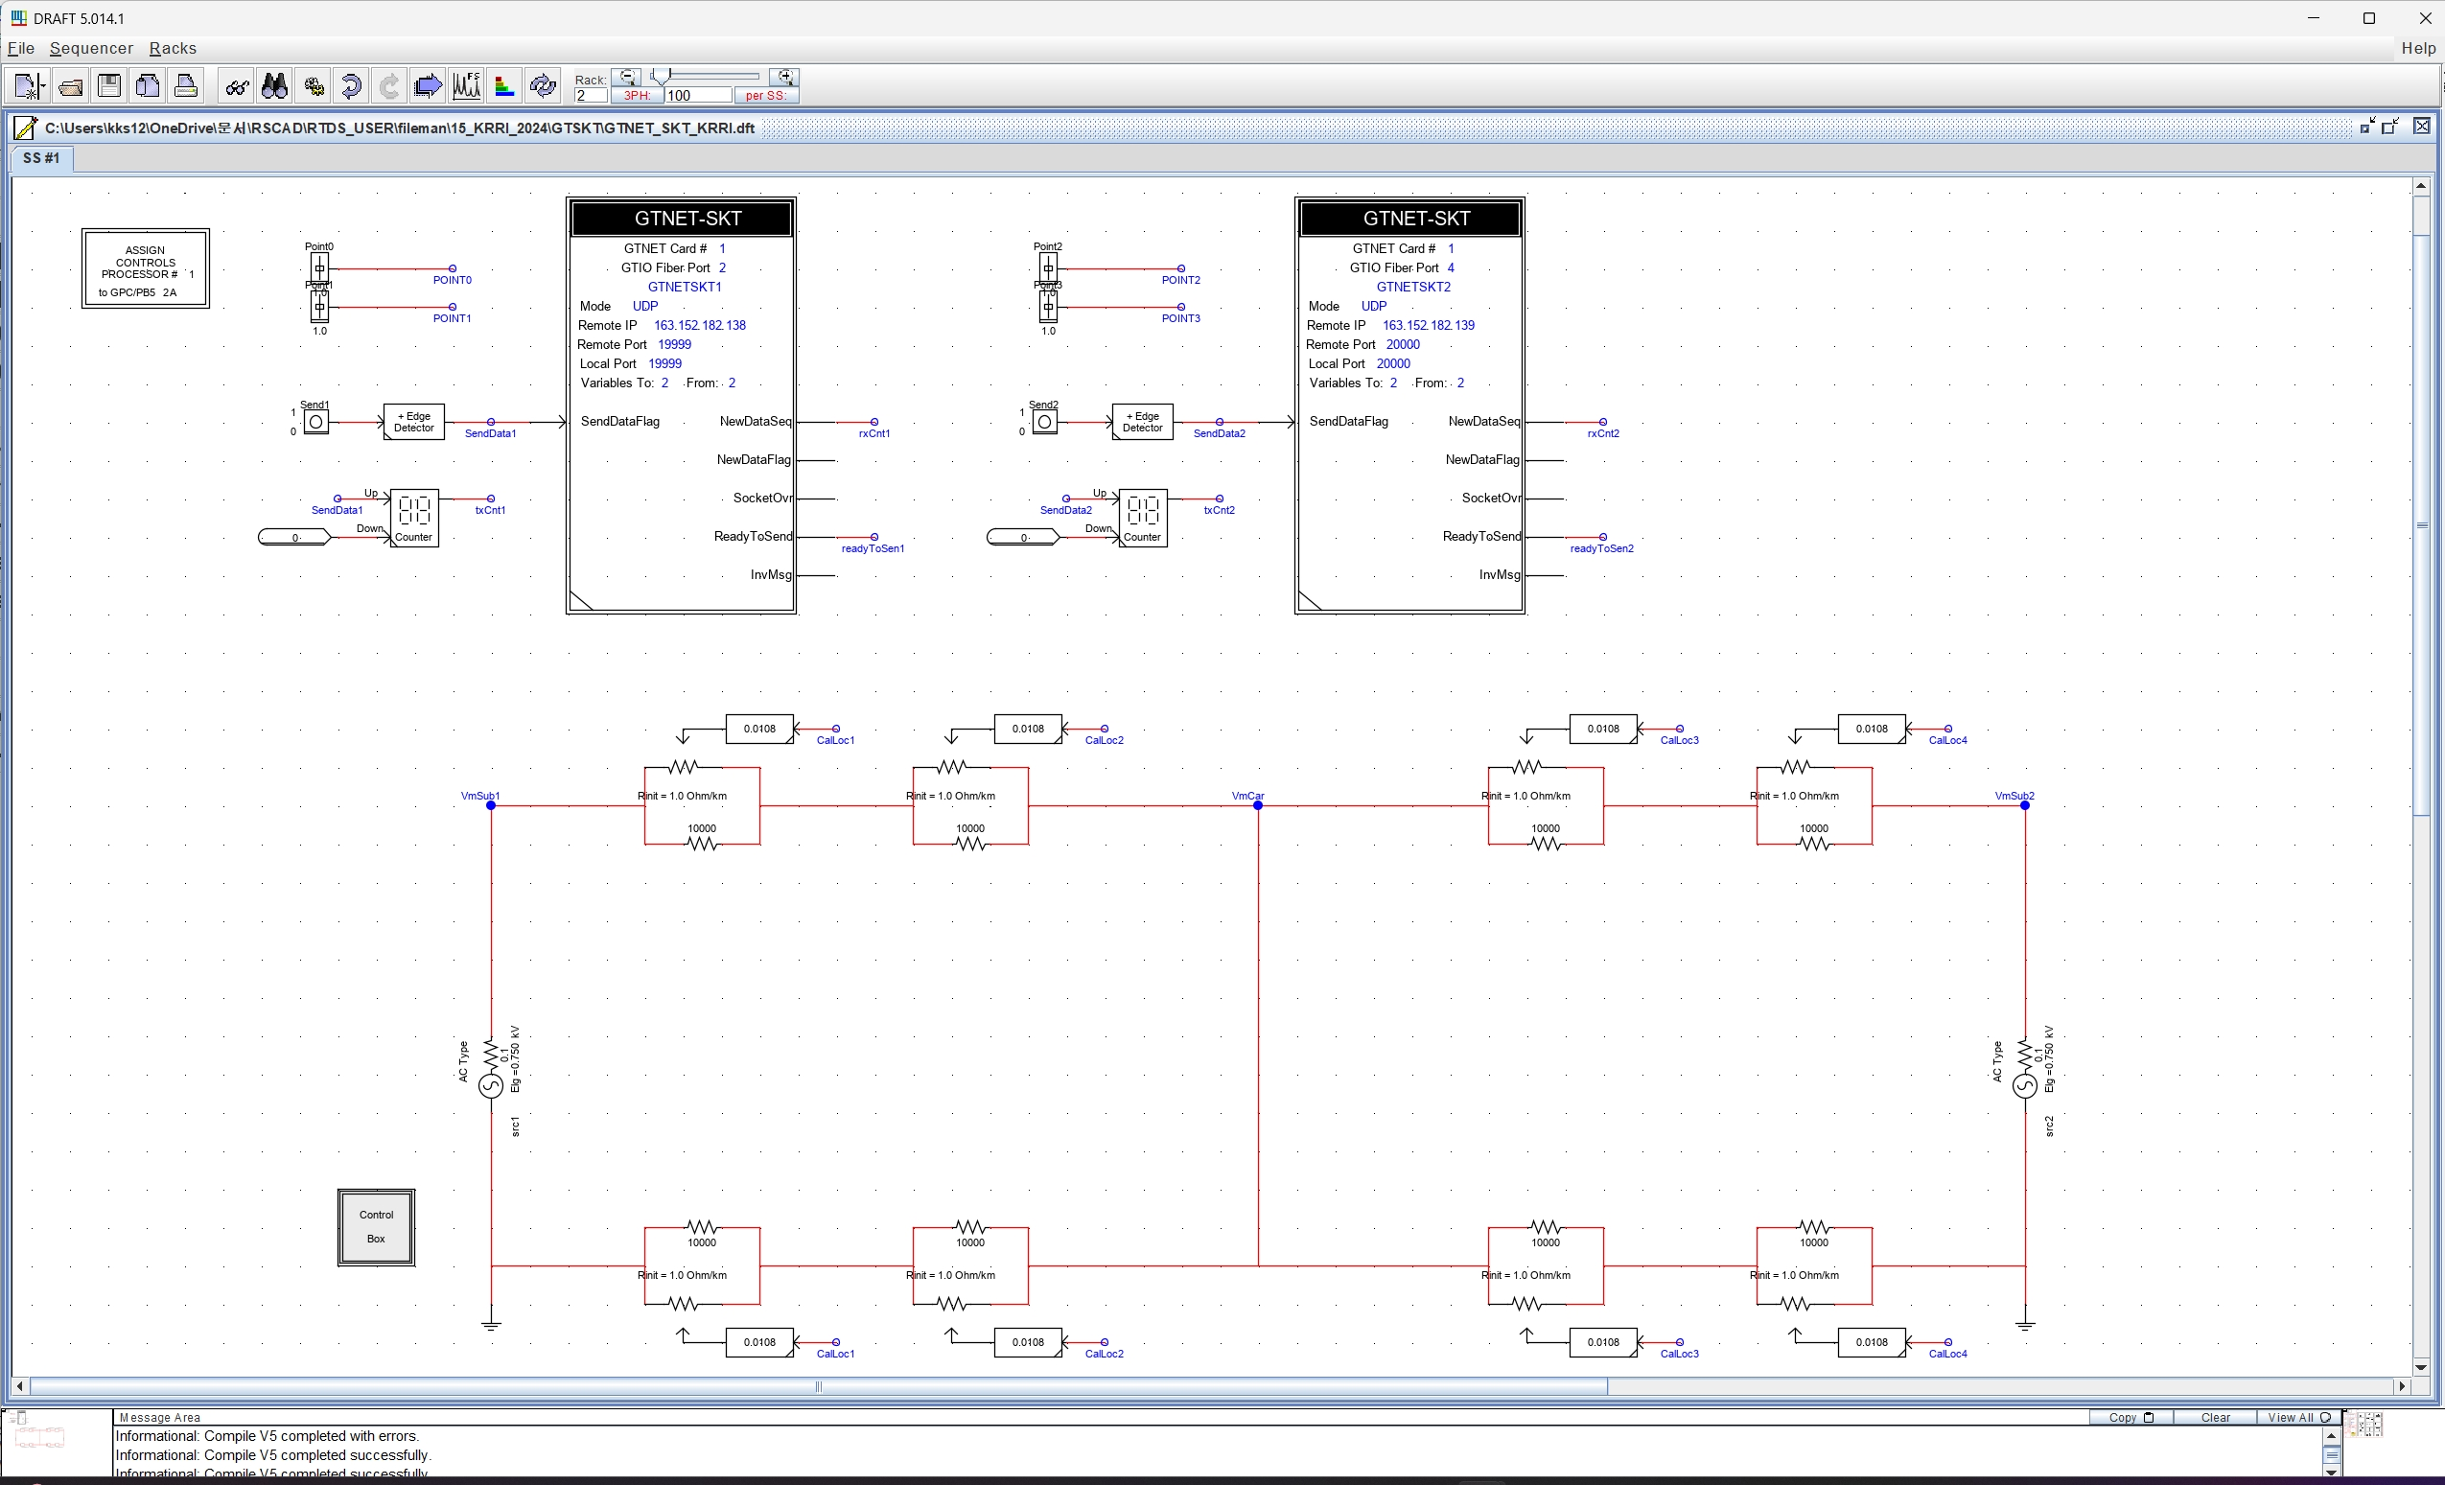The height and width of the screenshot is (1485, 2445).
Task: Click the undo curved arrow icon
Action: (x=351, y=86)
